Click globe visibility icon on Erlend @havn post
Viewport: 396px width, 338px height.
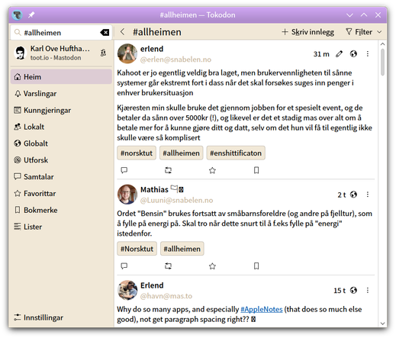click(353, 290)
